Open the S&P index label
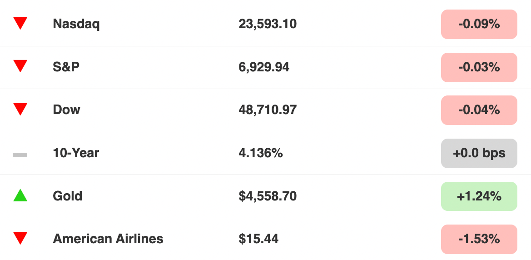The height and width of the screenshot is (260, 531). click(66, 67)
